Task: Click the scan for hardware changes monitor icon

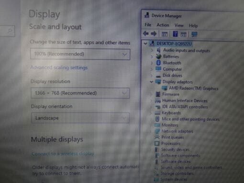Action: click(194, 34)
